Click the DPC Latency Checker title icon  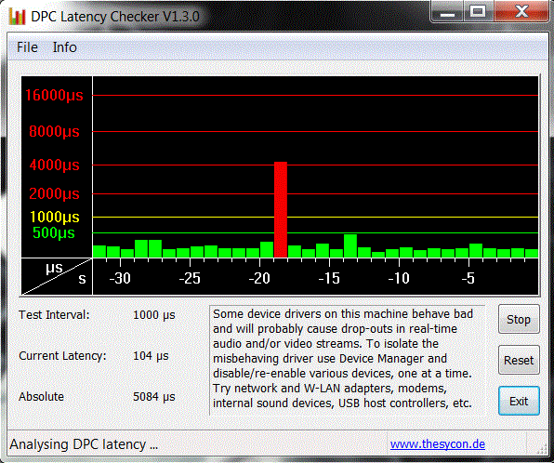17,17
